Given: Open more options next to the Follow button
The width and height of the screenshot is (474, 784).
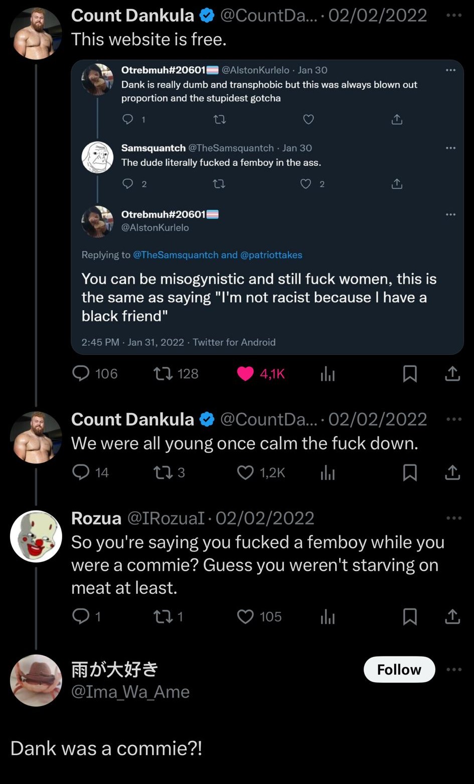Looking at the screenshot, I should (454, 669).
